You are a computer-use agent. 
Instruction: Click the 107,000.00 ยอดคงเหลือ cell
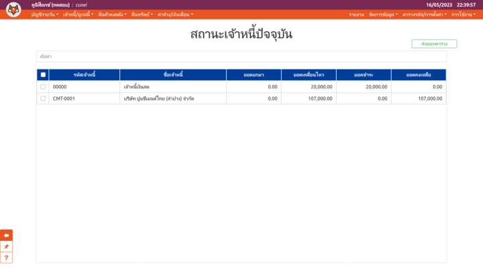(x=419, y=98)
